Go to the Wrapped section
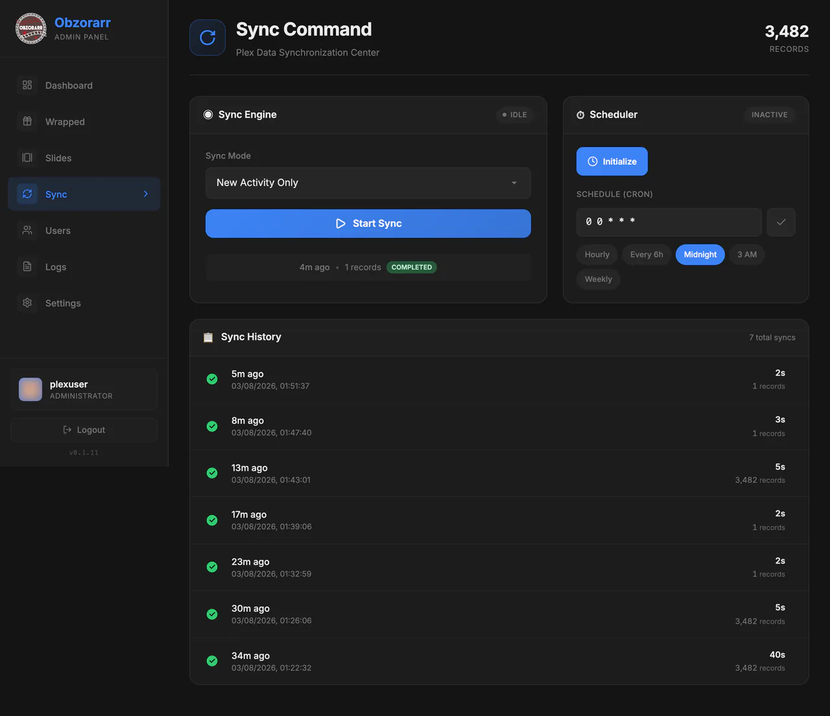This screenshot has height=716, width=830. click(x=84, y=121)
